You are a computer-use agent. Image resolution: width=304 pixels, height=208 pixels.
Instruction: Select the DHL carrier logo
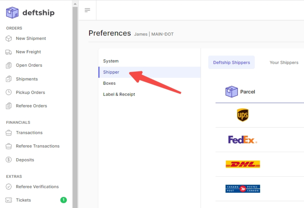point(243,164)
